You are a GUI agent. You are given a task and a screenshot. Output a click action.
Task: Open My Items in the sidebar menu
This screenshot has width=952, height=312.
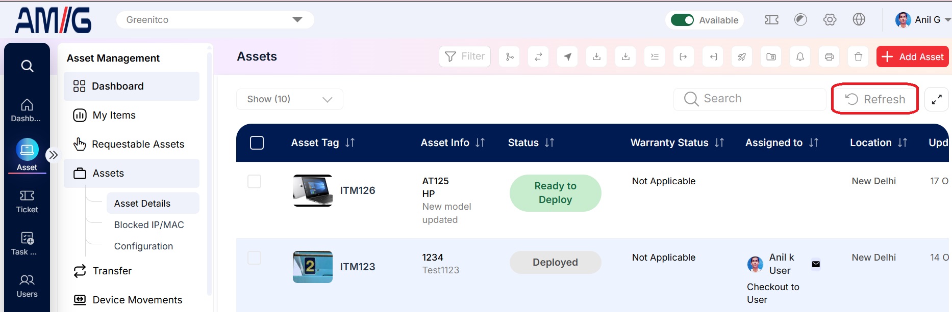pos(132,115)
